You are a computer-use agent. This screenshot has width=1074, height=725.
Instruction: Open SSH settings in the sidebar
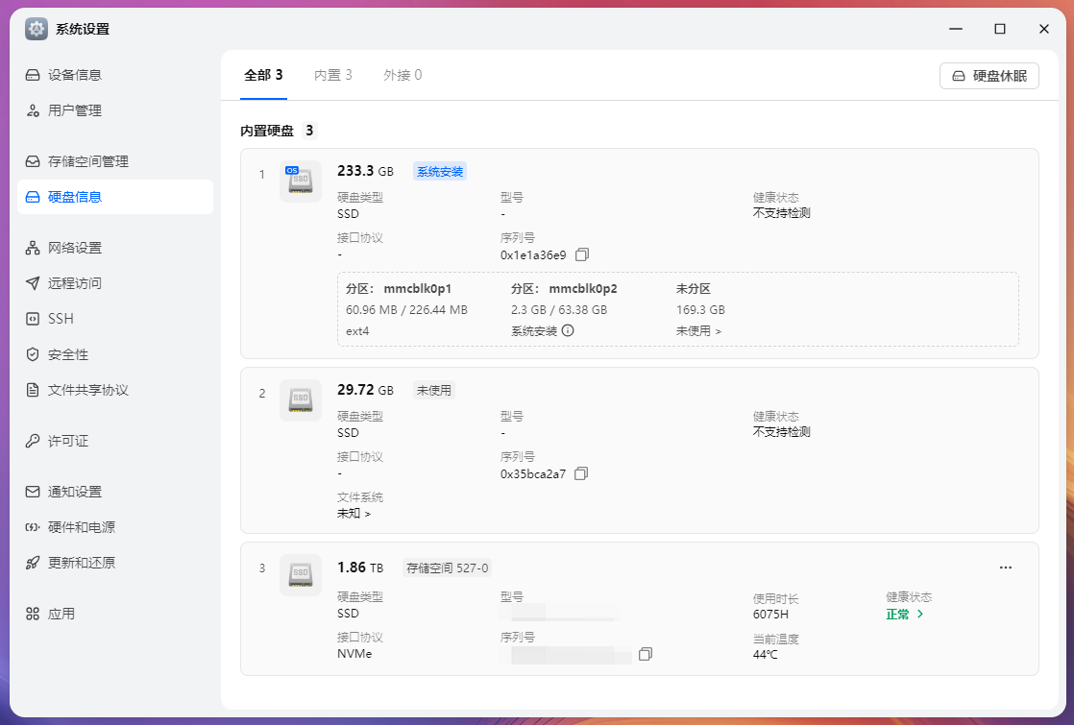point(115,319)
